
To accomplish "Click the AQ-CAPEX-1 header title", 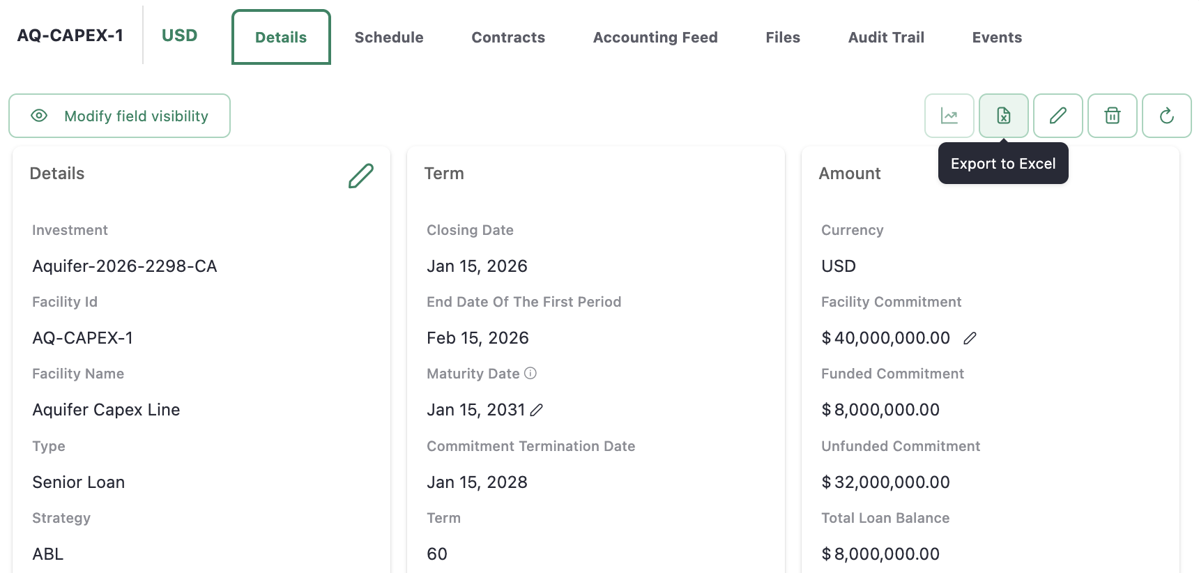I will (70, 36).
